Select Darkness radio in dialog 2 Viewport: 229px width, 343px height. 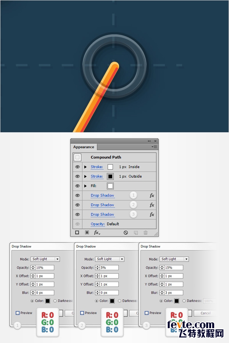point(119,301)
